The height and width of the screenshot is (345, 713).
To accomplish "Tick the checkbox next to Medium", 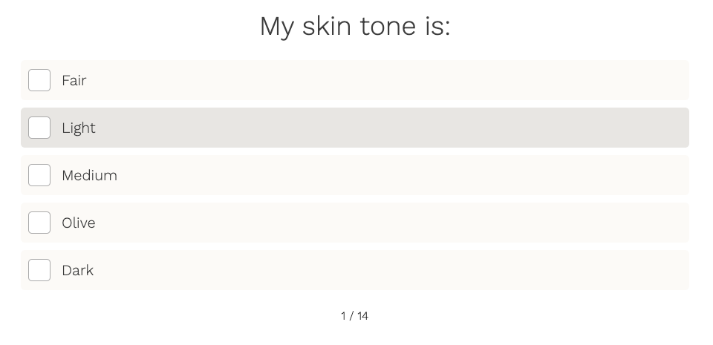I will (39, 175).
